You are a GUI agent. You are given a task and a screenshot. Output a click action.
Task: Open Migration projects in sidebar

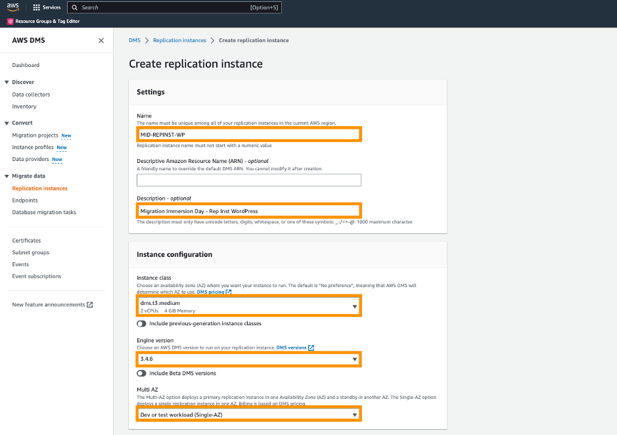(35, 135)
